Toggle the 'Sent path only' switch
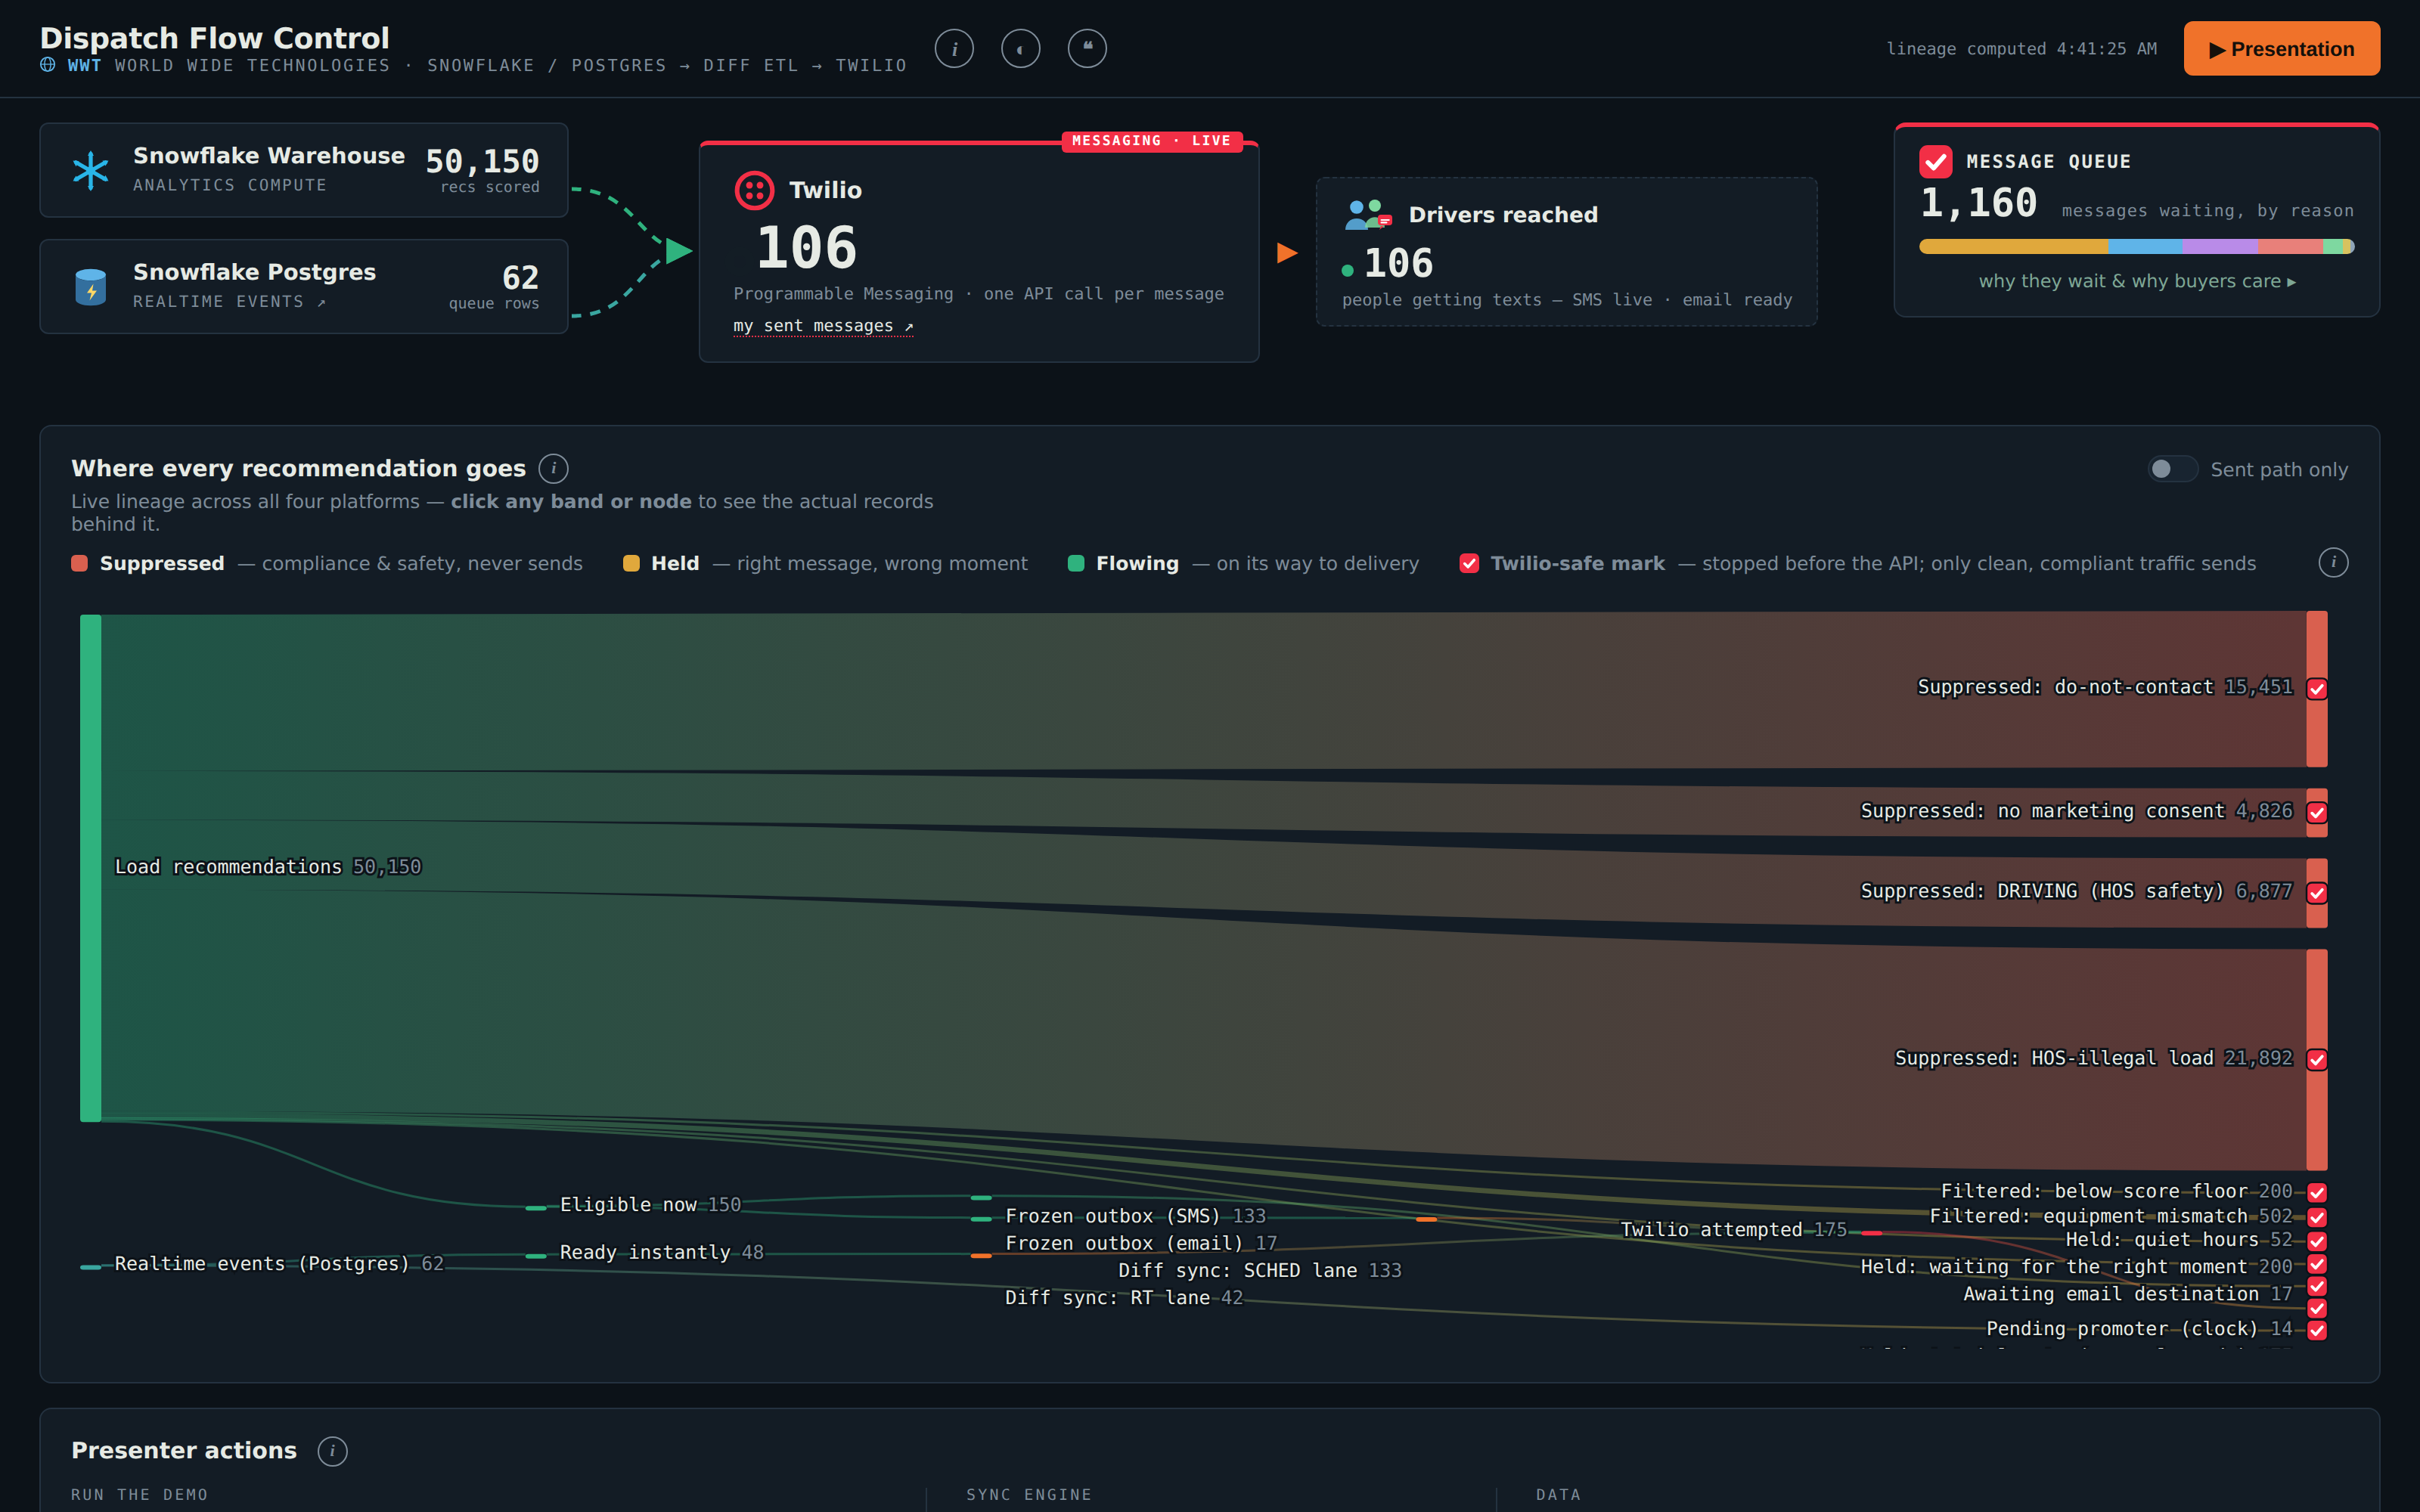Image resolution: width=2420 pixels, height=1512 pixels. tap(2172, 469)
